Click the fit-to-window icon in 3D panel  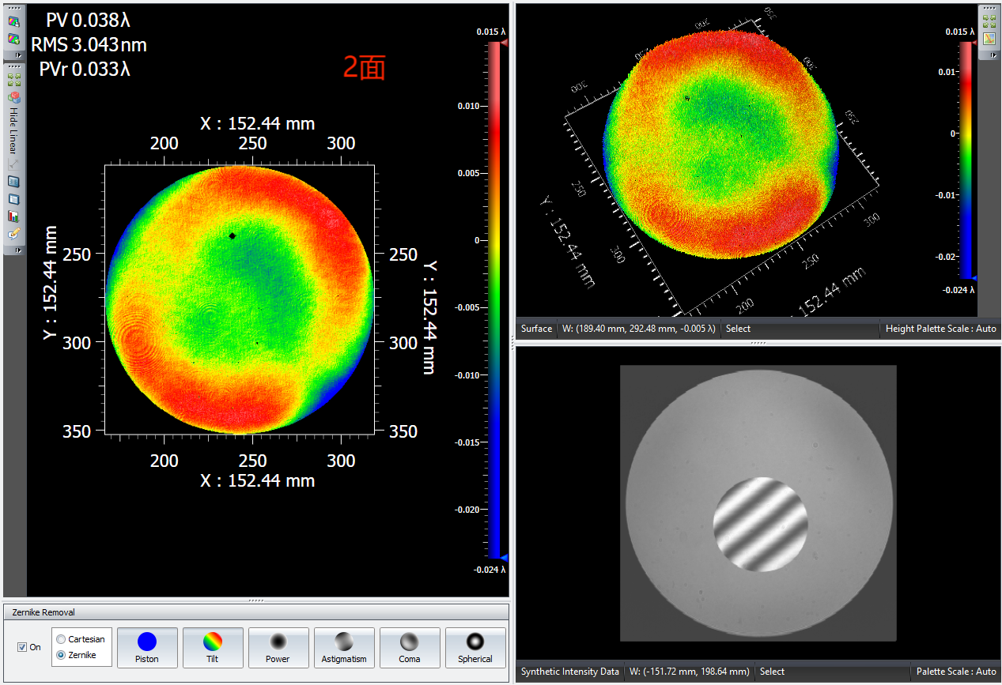coord(989,22)
